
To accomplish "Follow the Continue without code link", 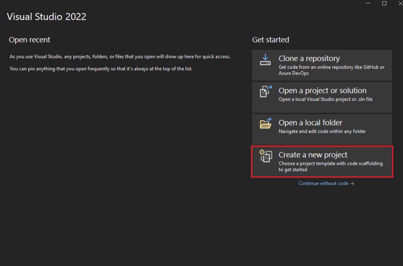I will click(x=326, y=183).
